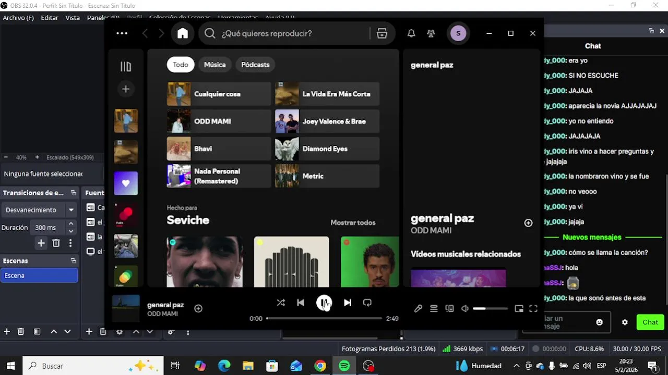Screen dimensions: 668x375
Task: Open Spotify miniplayer icon
Action: tap(519, 308)
